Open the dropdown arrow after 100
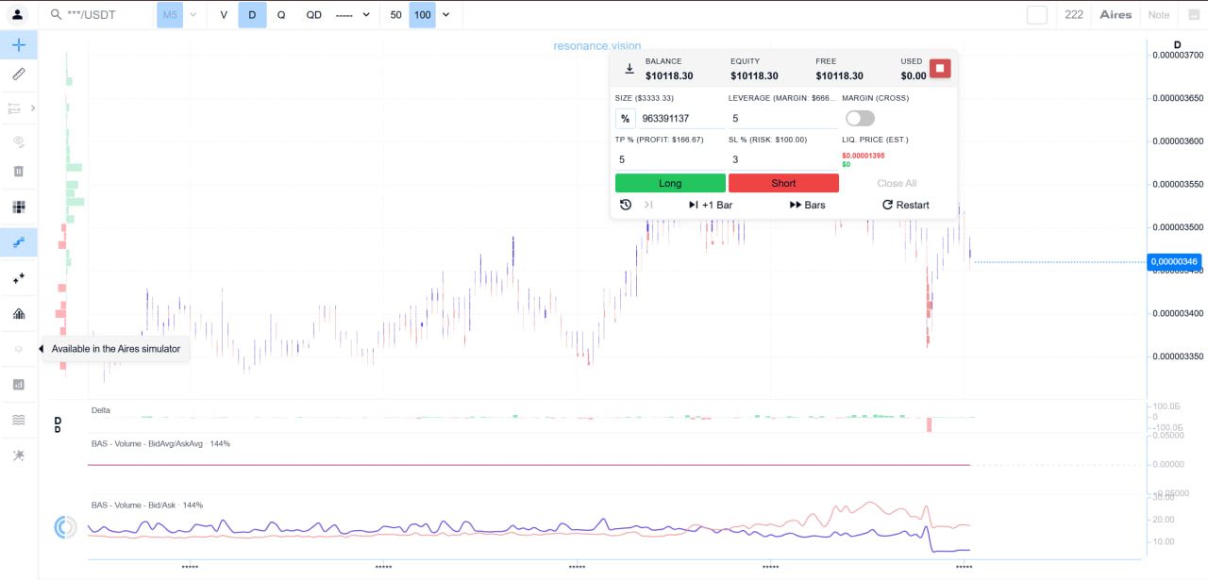 click(445, 15)
